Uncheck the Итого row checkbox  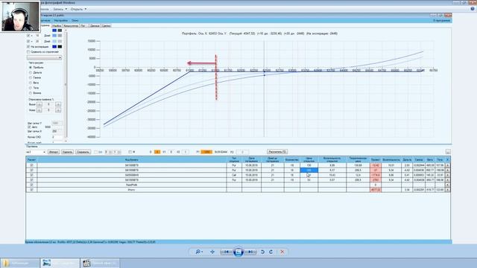point(31,190)
